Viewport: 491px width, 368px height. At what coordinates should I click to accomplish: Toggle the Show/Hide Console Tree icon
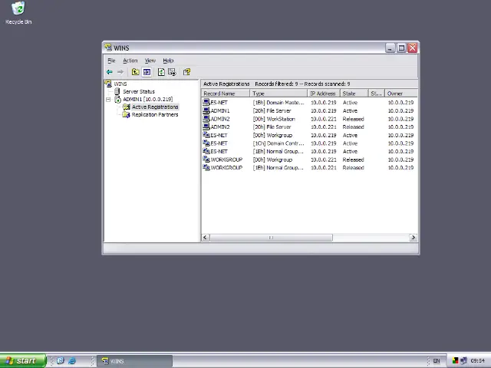point(146,72)
